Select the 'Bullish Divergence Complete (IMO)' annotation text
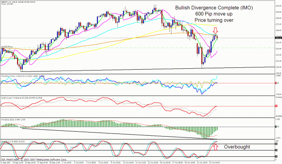Image resolution: width=282 pixels, height=164 pixels. pyautogui.click(x=214, y=8)
